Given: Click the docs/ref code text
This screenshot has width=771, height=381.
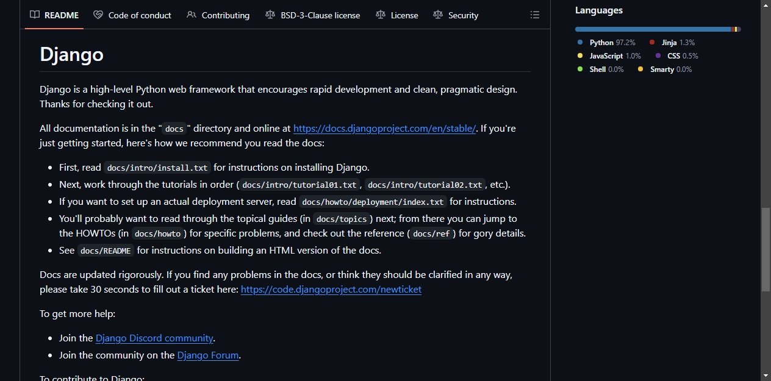Looking at the screenshot, I should 431,233.
